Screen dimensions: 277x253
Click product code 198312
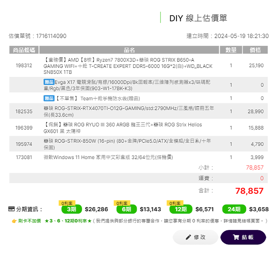pos(24,66)
